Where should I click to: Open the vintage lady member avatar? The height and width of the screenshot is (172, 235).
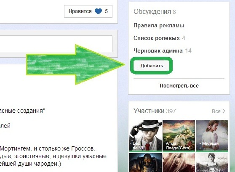(x=212, y=162)
